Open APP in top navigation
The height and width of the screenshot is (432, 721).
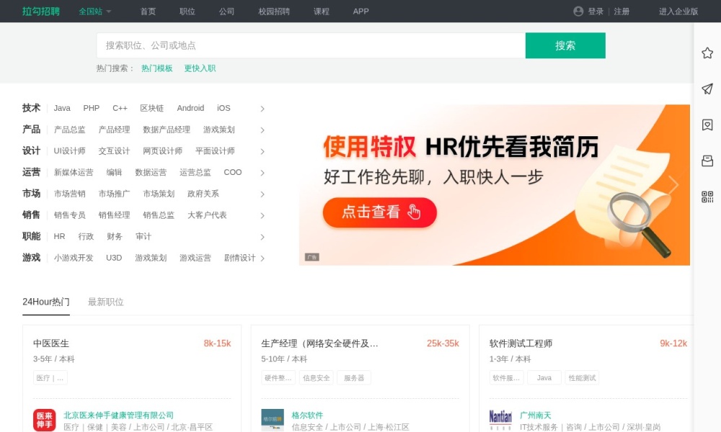[x=361, y=12]
